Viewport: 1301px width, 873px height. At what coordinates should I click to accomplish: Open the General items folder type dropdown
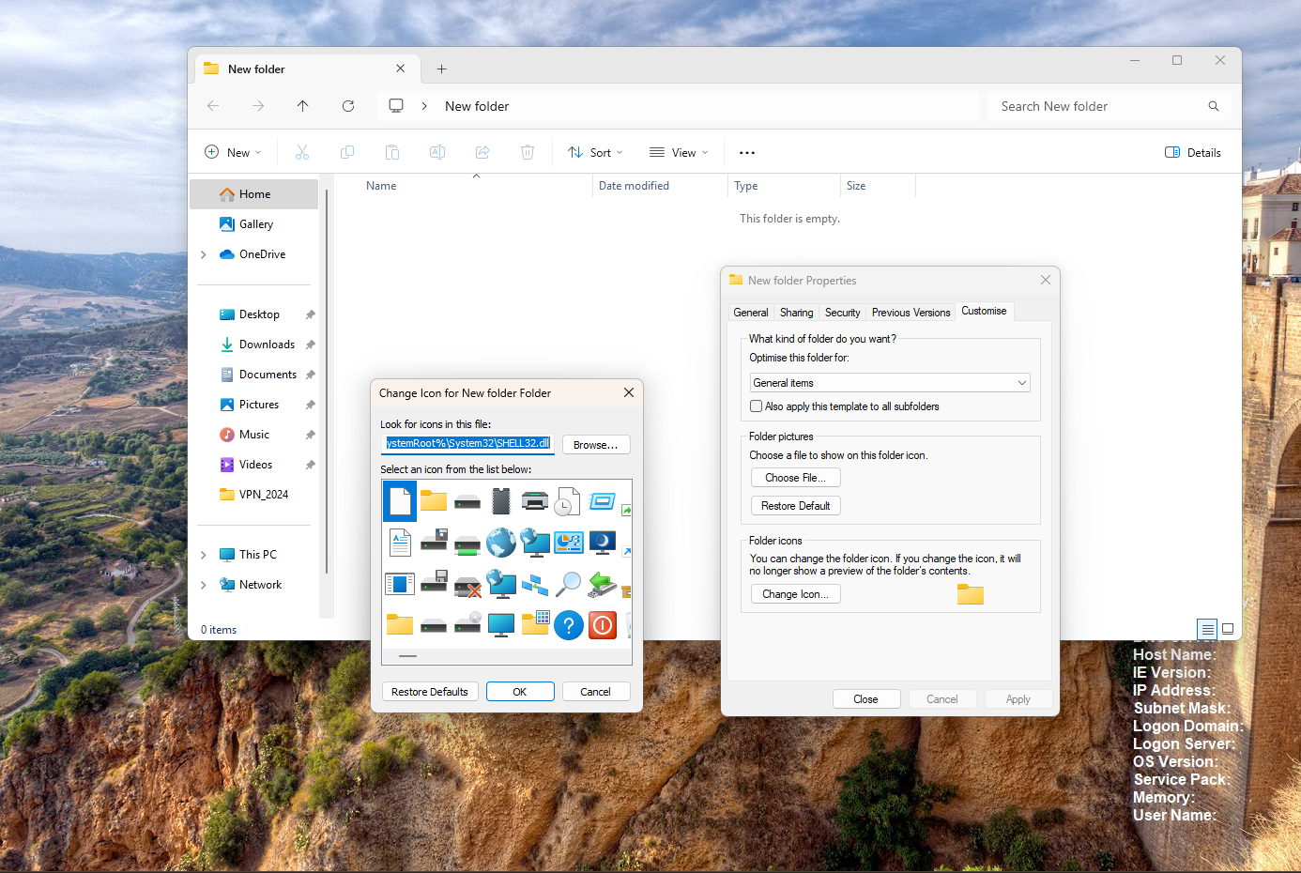[x=890, y=383]
